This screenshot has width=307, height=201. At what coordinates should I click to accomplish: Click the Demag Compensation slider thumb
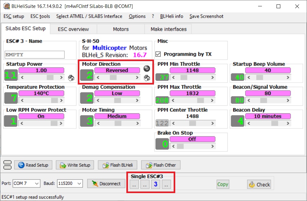117,100
